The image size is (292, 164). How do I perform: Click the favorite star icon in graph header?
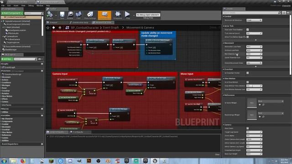(48, 28)
